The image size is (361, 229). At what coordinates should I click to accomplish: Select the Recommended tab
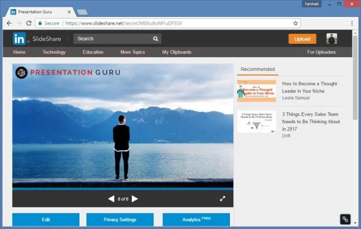[x=258, y=69]
